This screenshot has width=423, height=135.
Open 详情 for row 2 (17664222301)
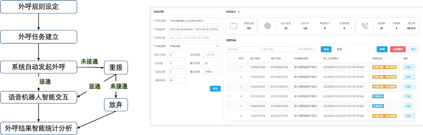click(408, 77)
